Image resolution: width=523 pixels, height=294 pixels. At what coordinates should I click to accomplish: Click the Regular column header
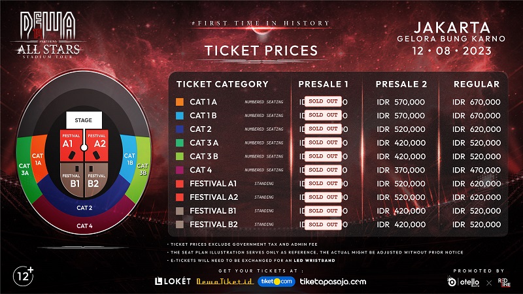[x=477, y=84]
